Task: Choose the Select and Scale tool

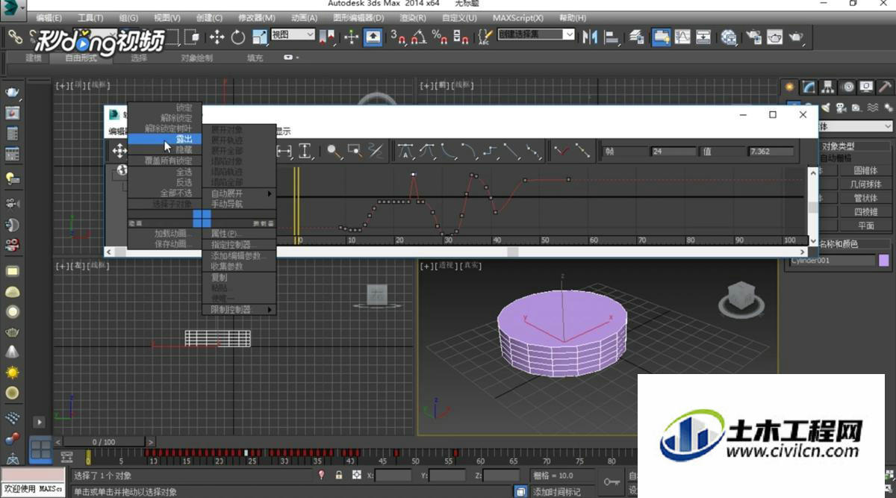Action: 259,37
